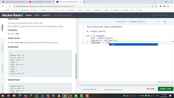
Task: Click the Change Theme link
Action: point(121,22)
